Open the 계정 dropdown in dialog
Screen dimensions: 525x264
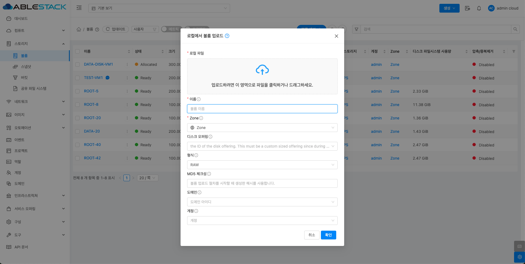(x=262, y=221)
